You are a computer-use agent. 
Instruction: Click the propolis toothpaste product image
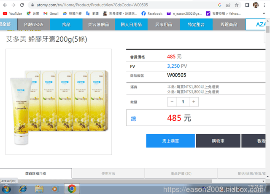tap(59, 102)
